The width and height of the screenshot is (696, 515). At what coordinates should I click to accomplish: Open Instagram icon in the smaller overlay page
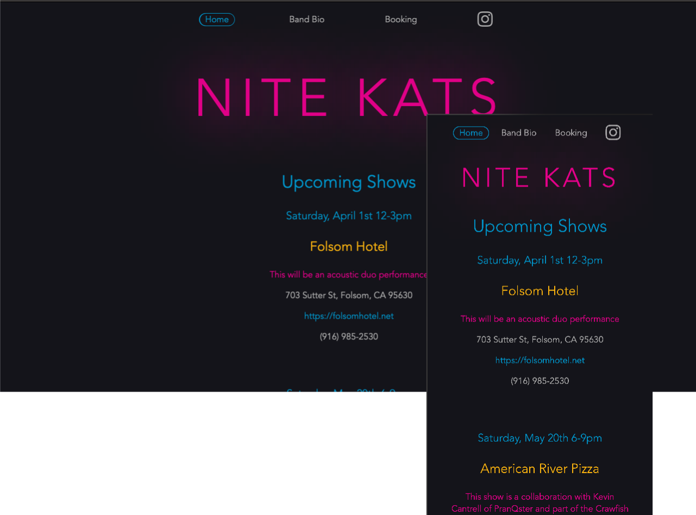[613, 133]
